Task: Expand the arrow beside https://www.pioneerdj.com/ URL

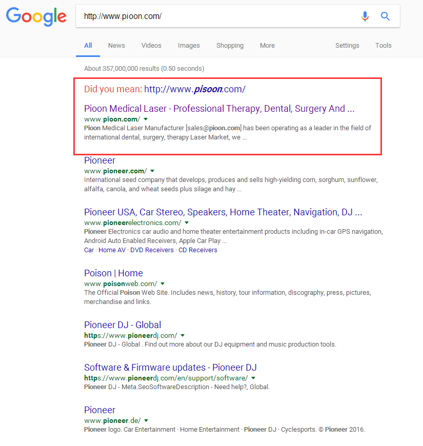Action: [x=183, y=335]
